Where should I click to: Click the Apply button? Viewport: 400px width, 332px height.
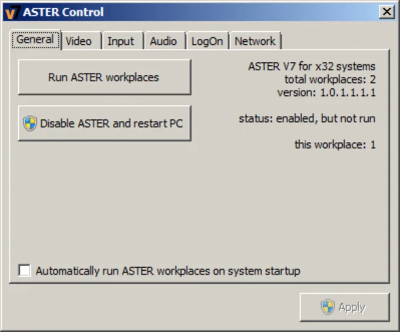point(345,307)
